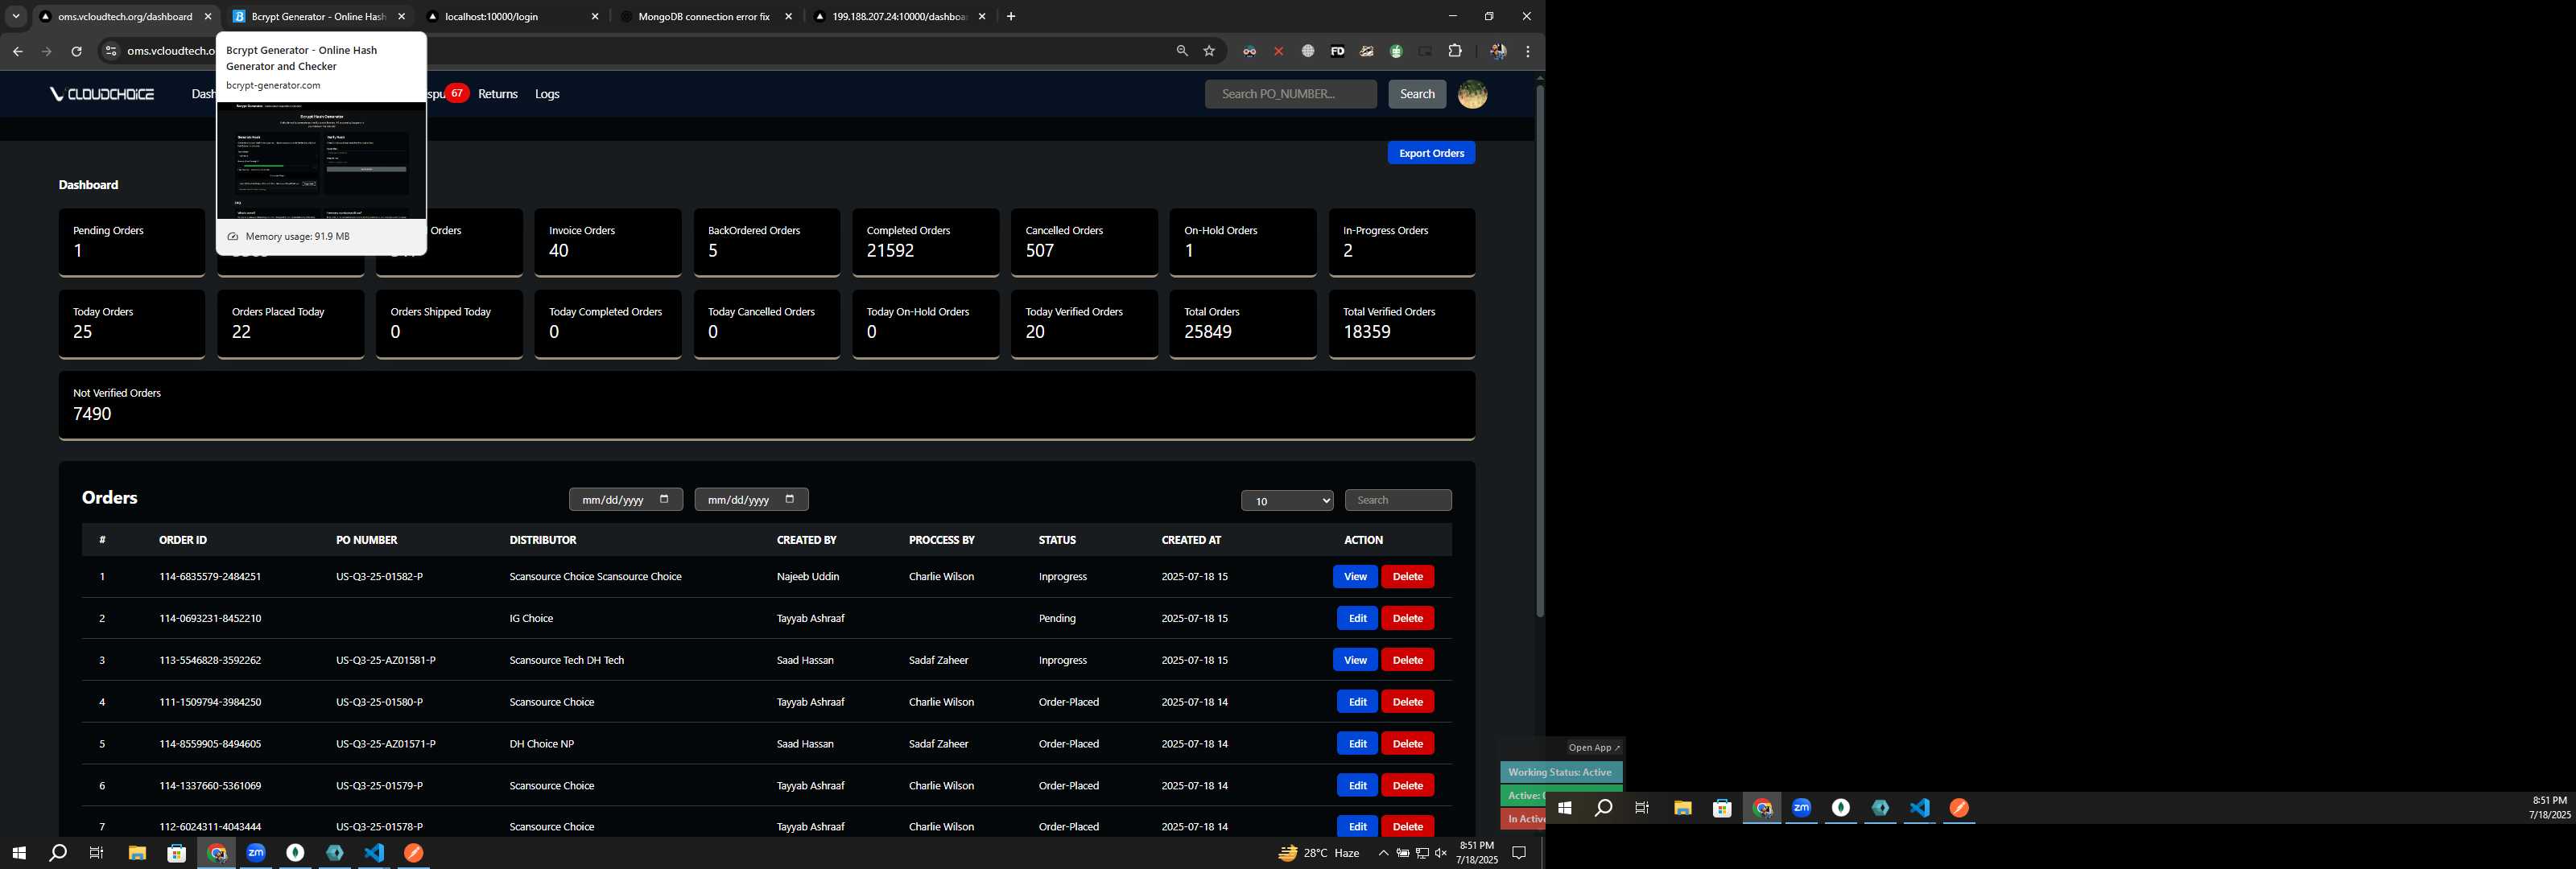The width and height of the screenshot is (2576, 869).
Task: Open MongoDB Compass from the primary taskbar
Action: point(295,853)
